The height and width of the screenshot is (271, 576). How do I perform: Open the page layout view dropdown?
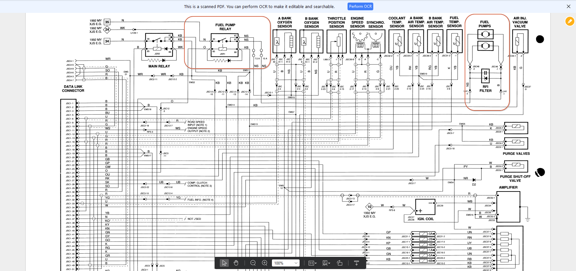point(326,263)
